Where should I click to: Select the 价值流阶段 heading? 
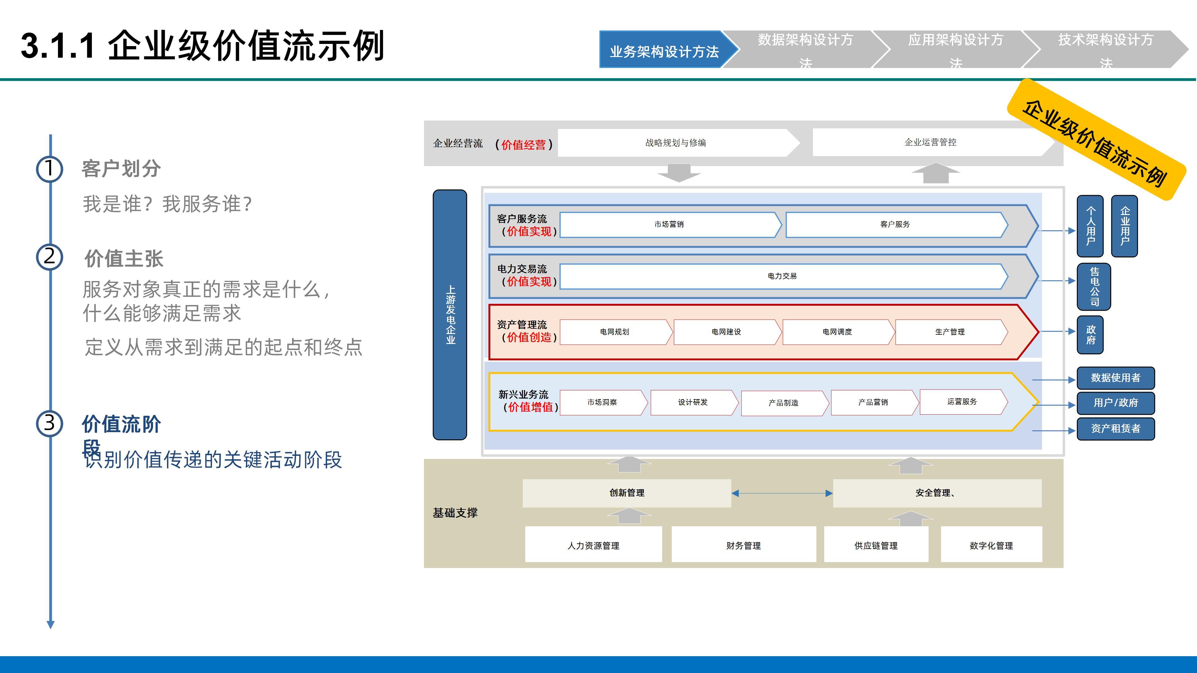click(121, 436)
